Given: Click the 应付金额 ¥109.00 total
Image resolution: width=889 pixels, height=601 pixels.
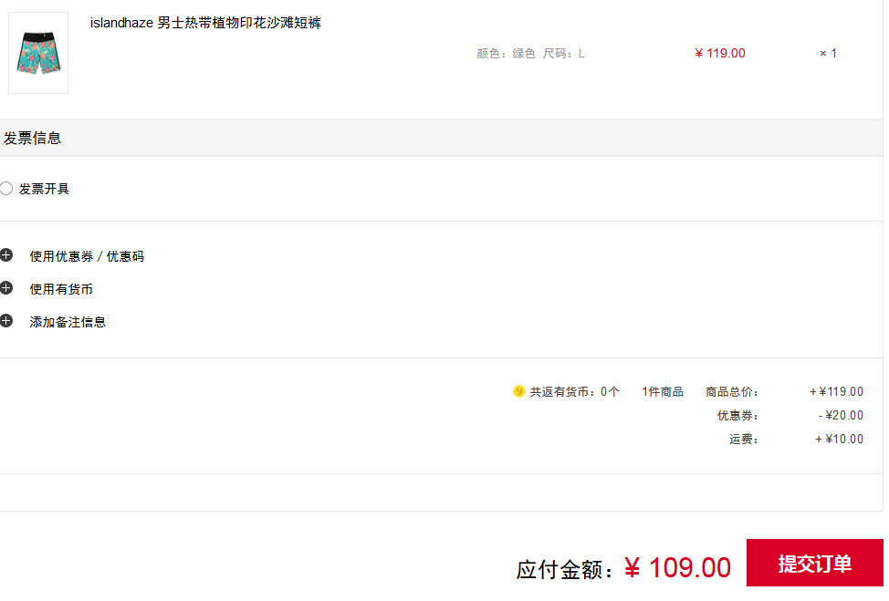Looking at the screenshot, I should (623, 568).
